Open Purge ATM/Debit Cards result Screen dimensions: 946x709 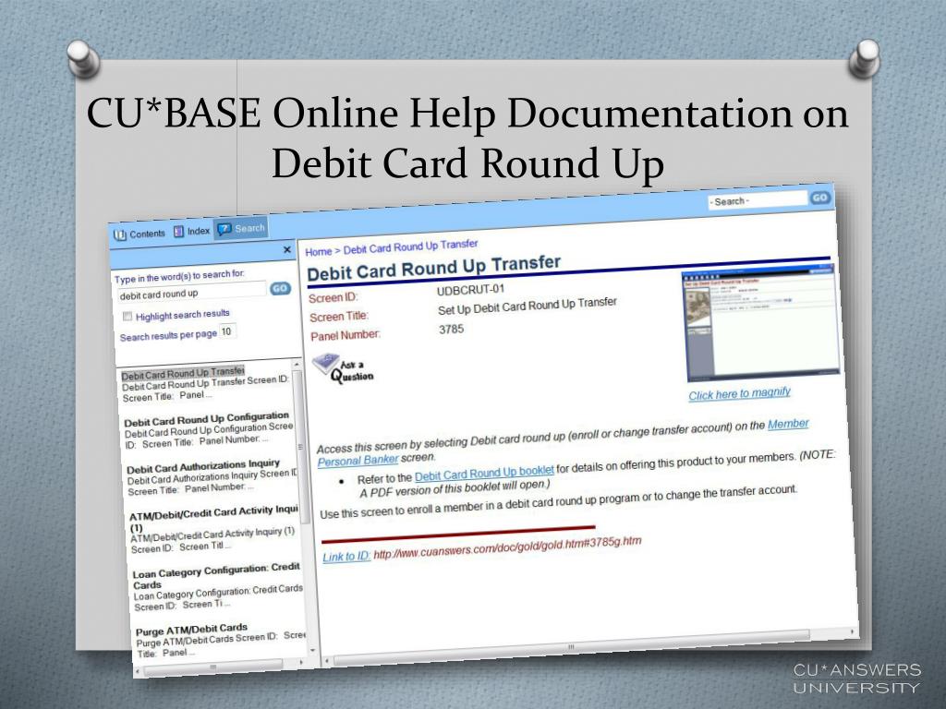192,630
